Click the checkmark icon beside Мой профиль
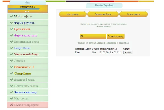This screenshot has height=110, width=164. pyautogui.click(x=12, y=16)
